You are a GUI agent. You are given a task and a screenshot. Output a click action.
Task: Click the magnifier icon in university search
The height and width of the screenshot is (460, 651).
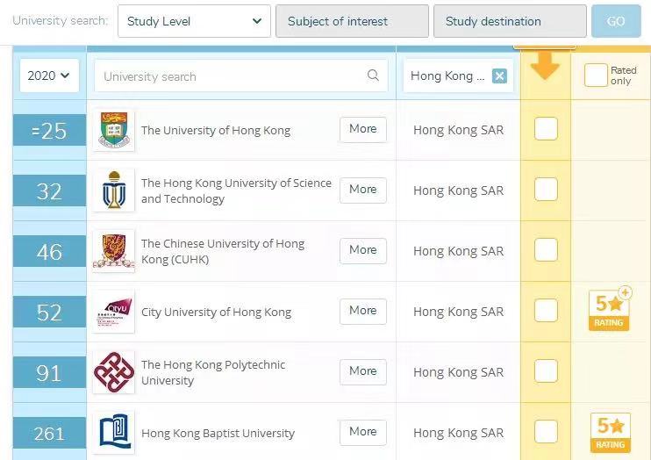click(x=373, y=75)
